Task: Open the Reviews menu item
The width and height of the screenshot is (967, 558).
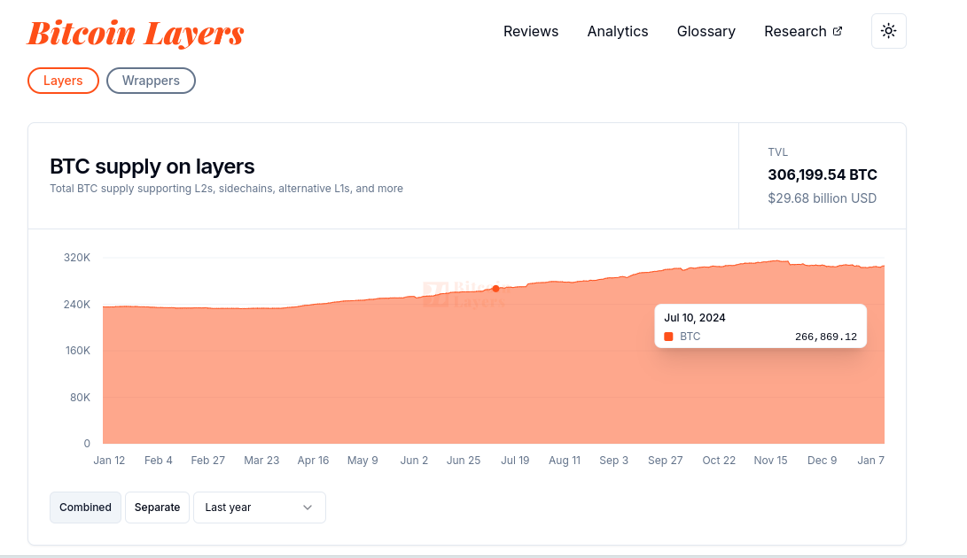Action: point(531,31)
